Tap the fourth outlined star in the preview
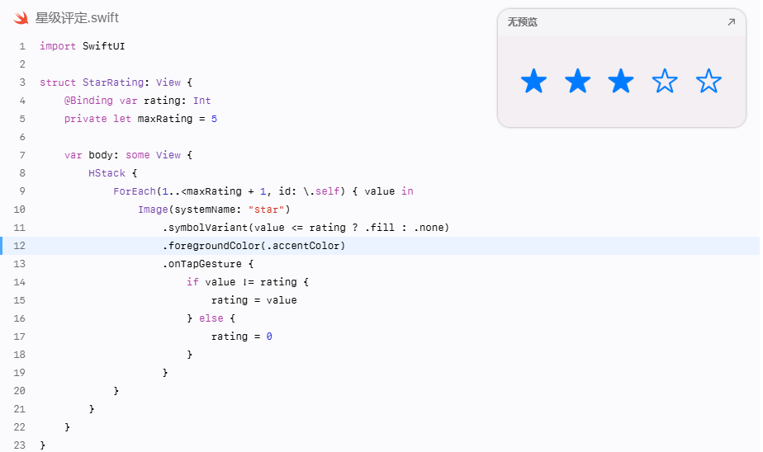This screenshot has width=763, height=452. click(665, 81)
